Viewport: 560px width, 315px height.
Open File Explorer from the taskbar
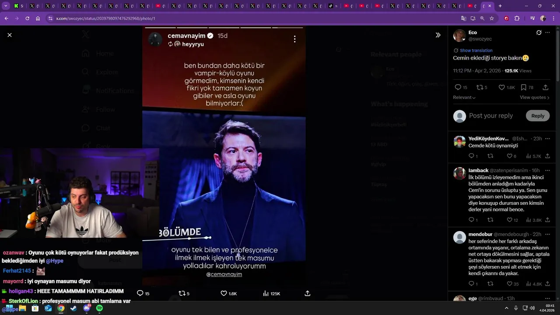pos(22,308)
